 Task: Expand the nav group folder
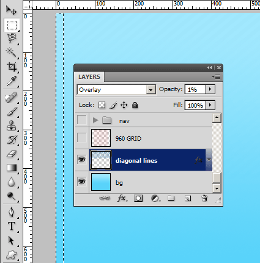coord(95,120)
